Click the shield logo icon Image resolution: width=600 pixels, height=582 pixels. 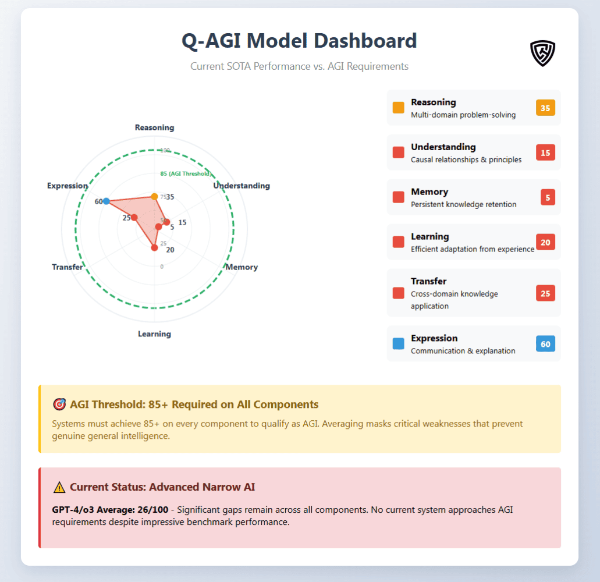[x=542, y=53]
